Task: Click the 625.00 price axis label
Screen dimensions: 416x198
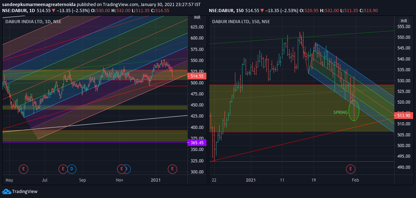Action: tap(197, 27)
